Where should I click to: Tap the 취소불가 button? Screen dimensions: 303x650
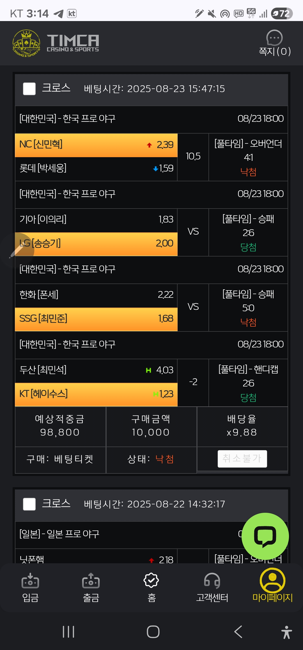click(x=242, y=459)
